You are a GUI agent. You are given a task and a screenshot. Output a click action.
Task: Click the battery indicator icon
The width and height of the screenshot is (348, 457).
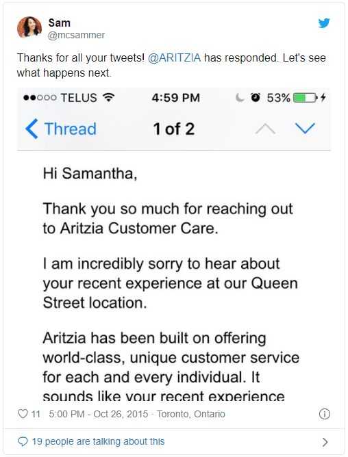[306, 98]
